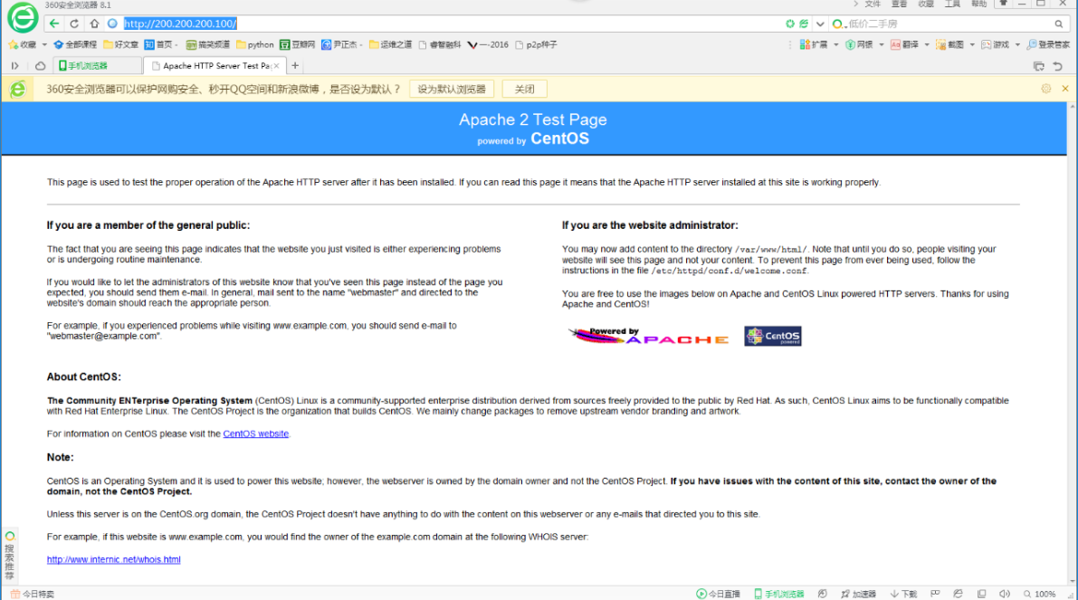This screenshot has width=1078, height=600.
Task: Expand the address bar history dropdown
Action: tap(820, 24)
